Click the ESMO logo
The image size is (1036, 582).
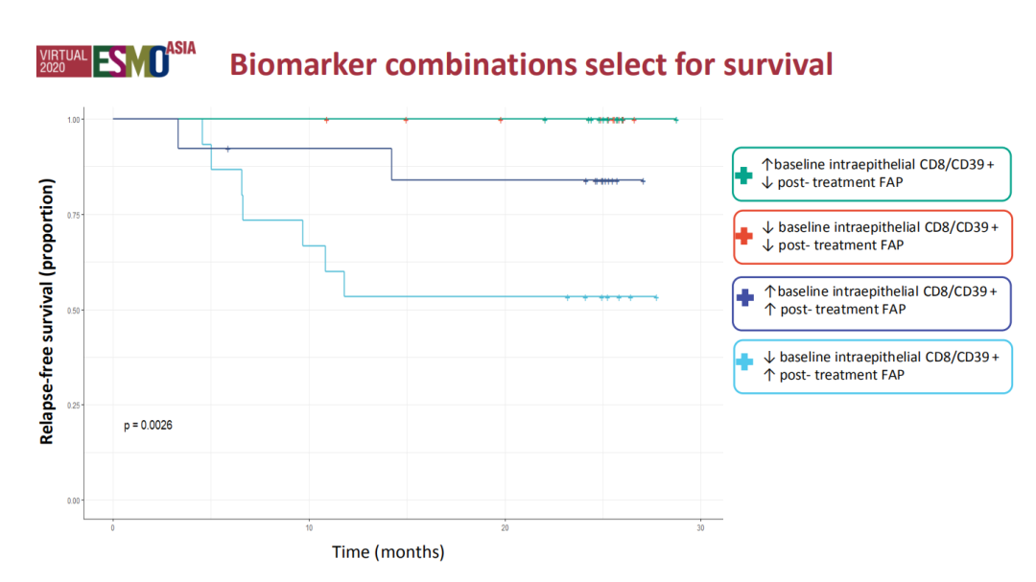[x=129, y=61]
